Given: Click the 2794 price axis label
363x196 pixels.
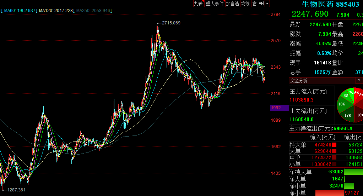Looking at the screenshot, I should tap(276, 14).
